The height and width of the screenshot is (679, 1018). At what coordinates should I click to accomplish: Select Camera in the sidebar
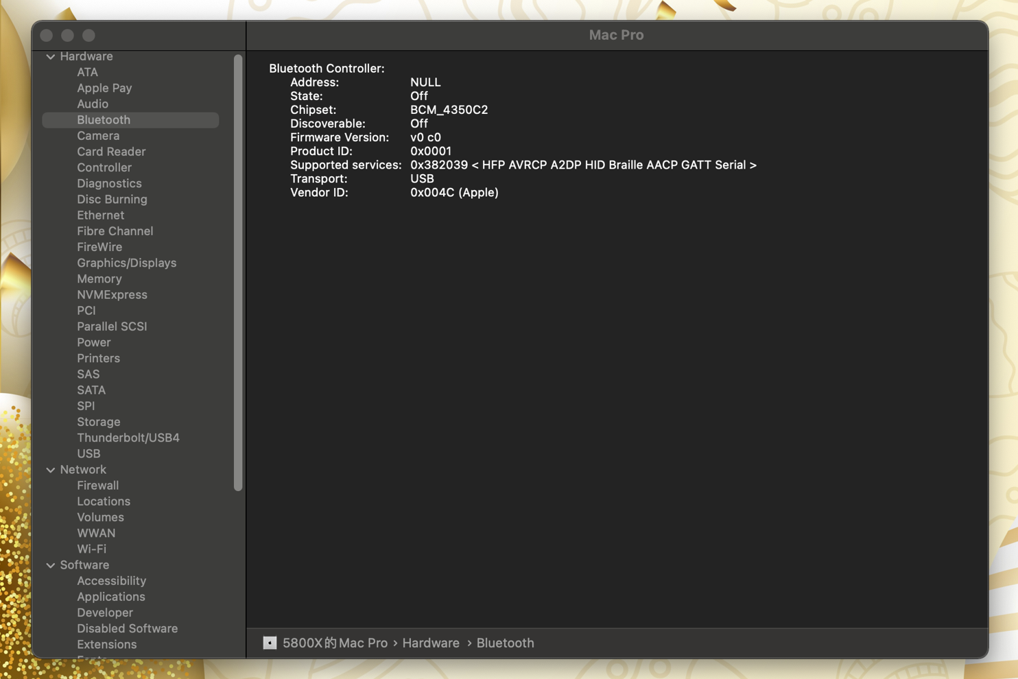click(98, 136)
